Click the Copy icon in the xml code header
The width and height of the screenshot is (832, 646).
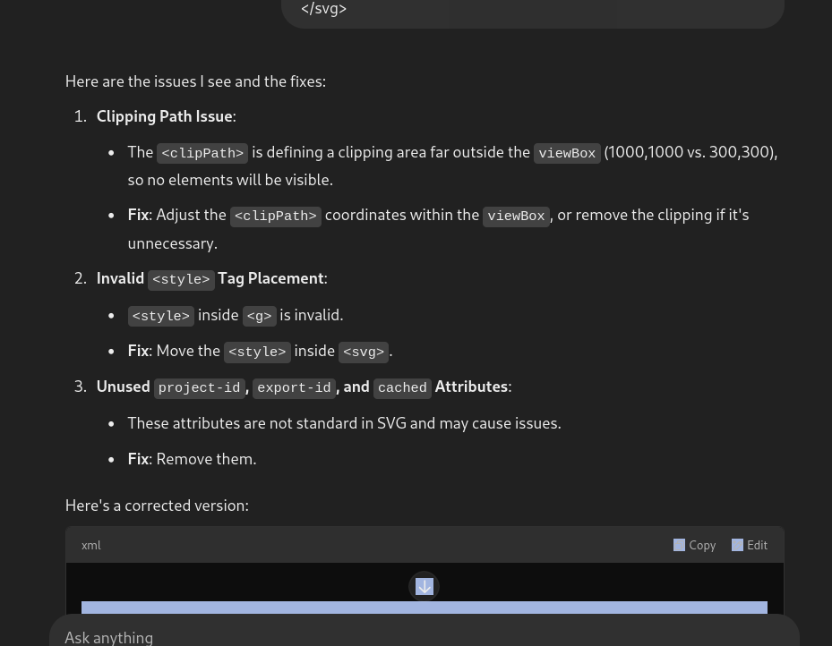(679, 545)
